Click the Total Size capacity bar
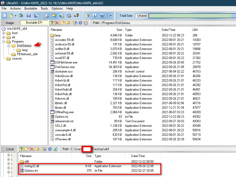The height and width of the screenshot is (177, 236). tap(192, 16)
